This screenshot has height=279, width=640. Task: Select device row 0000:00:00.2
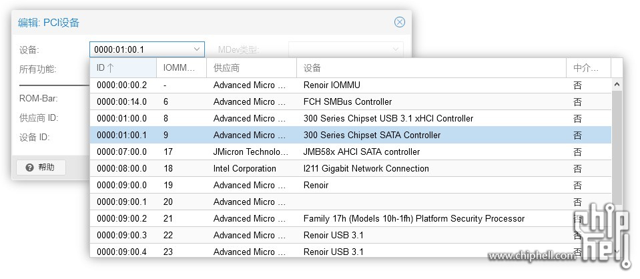pos(350,85)
